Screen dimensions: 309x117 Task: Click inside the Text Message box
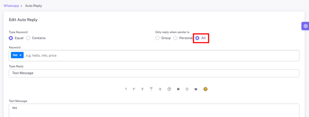[x=154, y=110]
